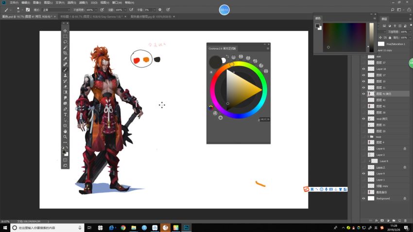Screen dimensions: 413x232
Task: Open the opacity 100% dropdown arrow in options bar
Action: [96, 10]
